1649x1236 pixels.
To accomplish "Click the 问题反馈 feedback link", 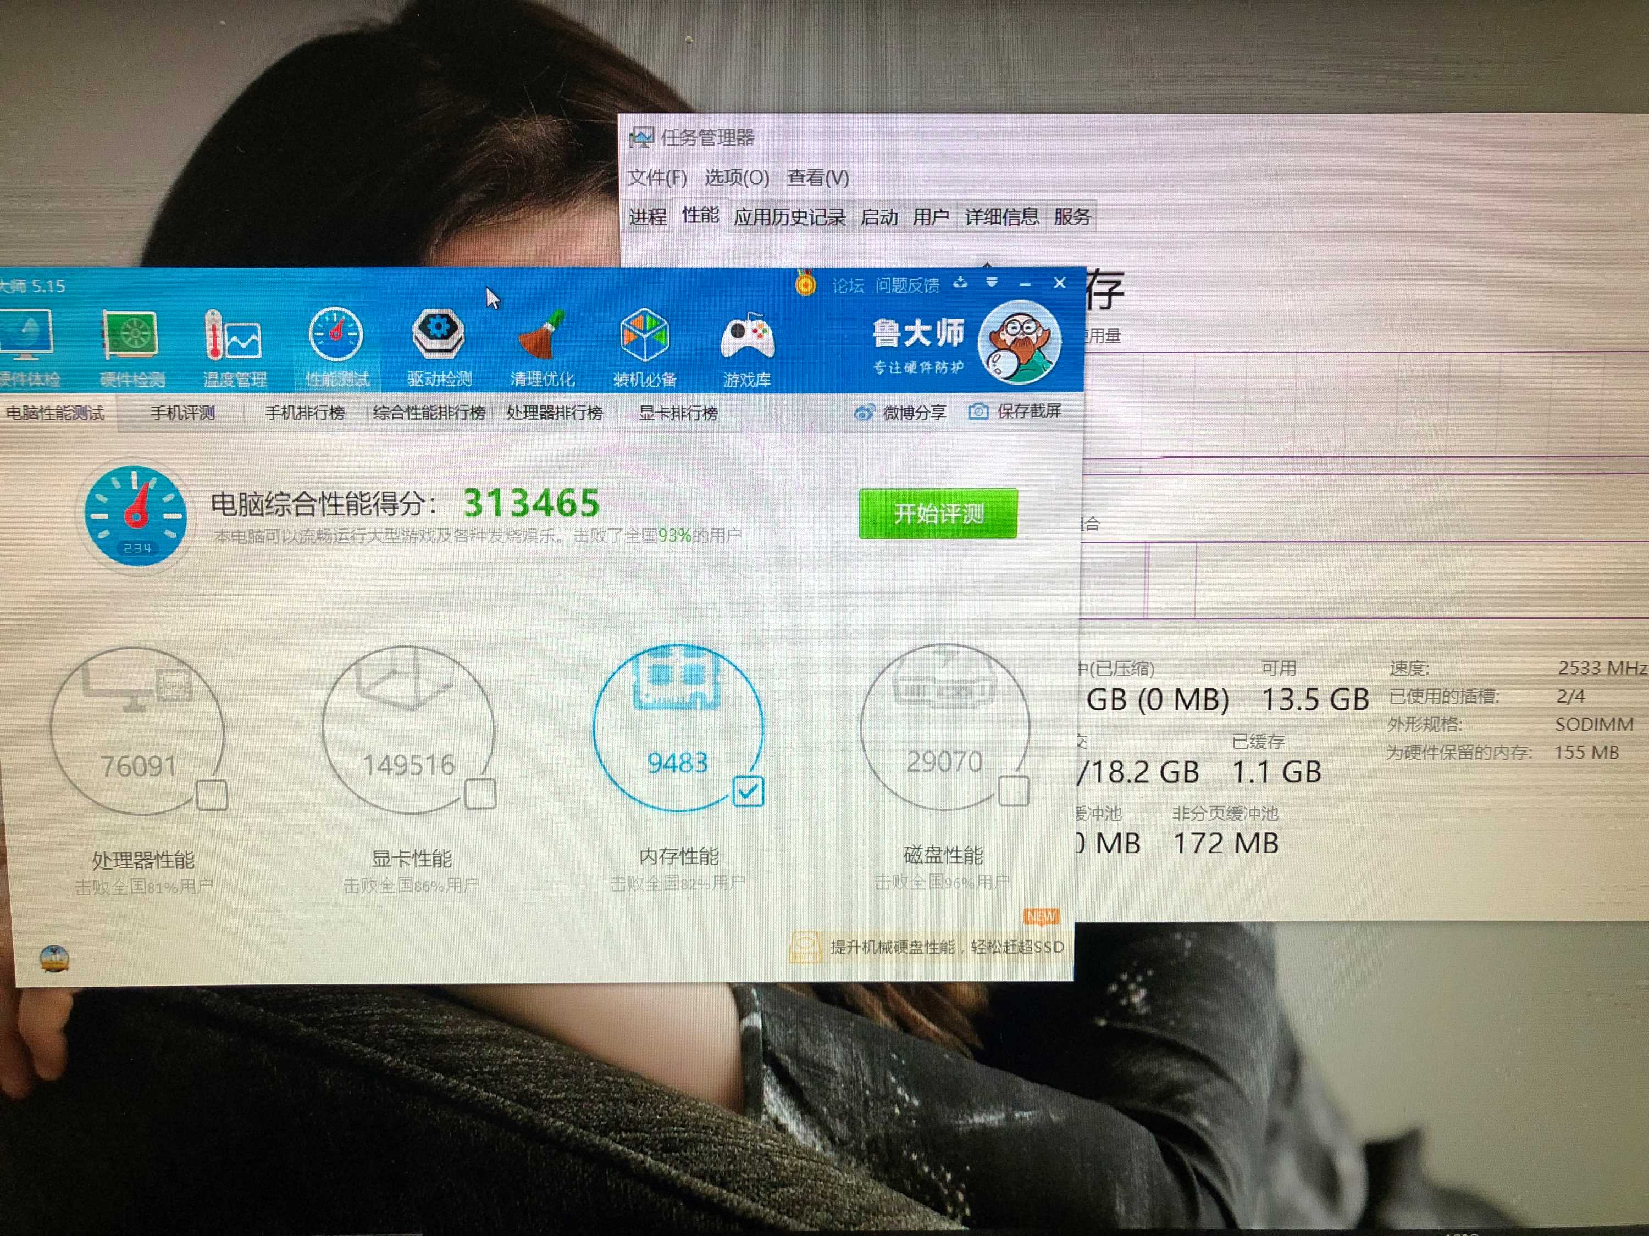I will 906,285.
